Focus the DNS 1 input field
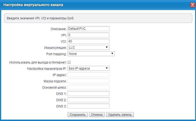196x121 pixels. [x=88, y=94]
